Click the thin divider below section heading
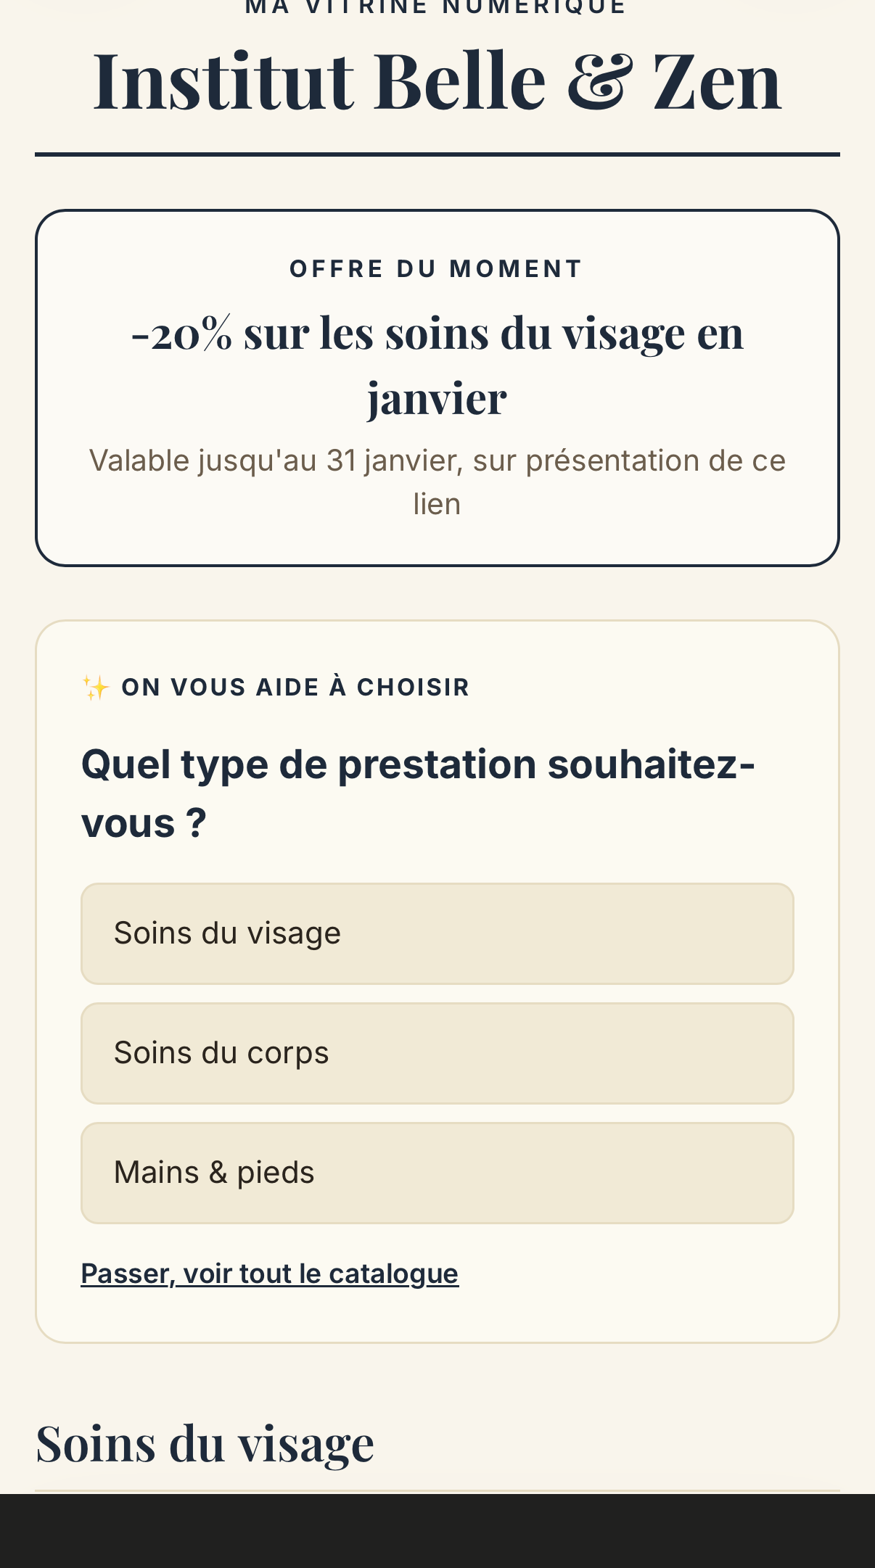This screenshot has width=875, height=1568. (x=437, y=1491)
